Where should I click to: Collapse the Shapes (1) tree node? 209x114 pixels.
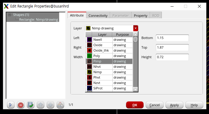click(x=9, y=15)
